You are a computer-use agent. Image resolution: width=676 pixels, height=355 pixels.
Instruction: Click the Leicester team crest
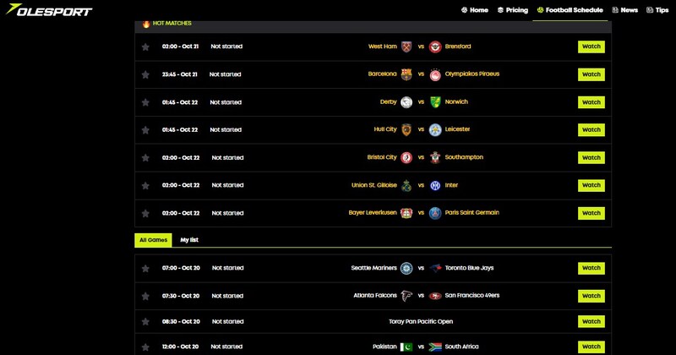[x=435, y=129]
